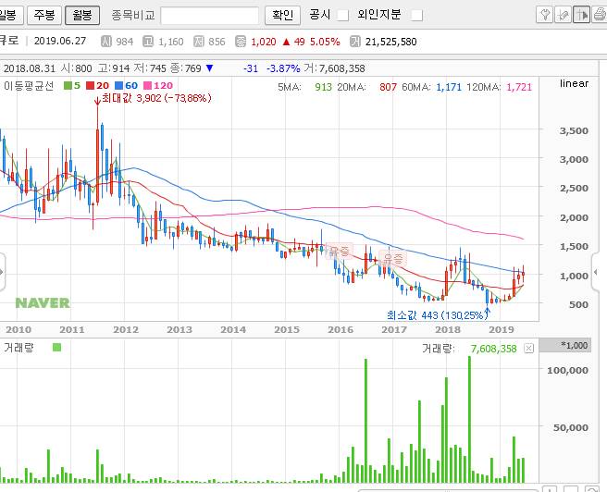Image resolution: width=607 pixels, height=492 pixels.
Task: Click the closing price icon beside 1,020
Action: click(241, 42)
